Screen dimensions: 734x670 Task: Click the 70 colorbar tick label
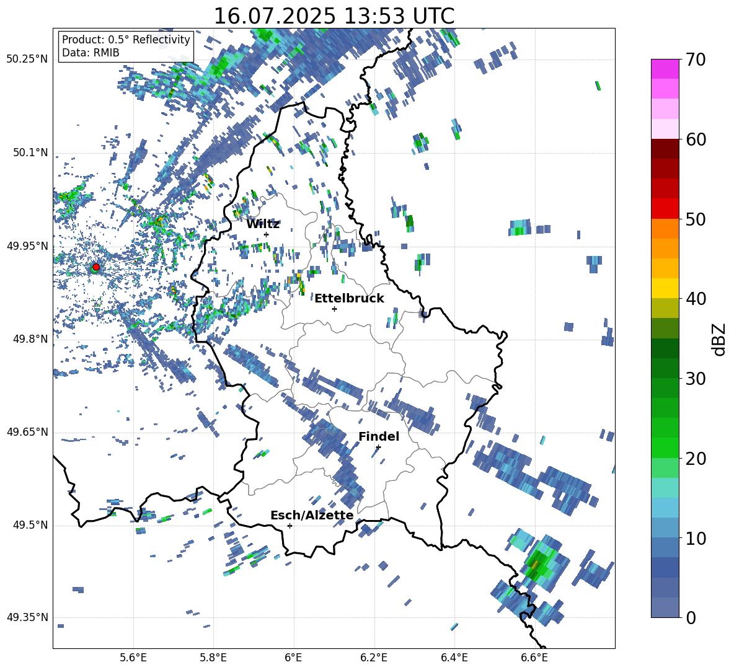[695, 60]
